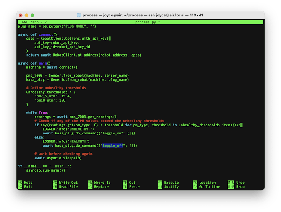Click the ^X Exit shortcut
The image size is (281, 212).
click(x=25, y=187)
